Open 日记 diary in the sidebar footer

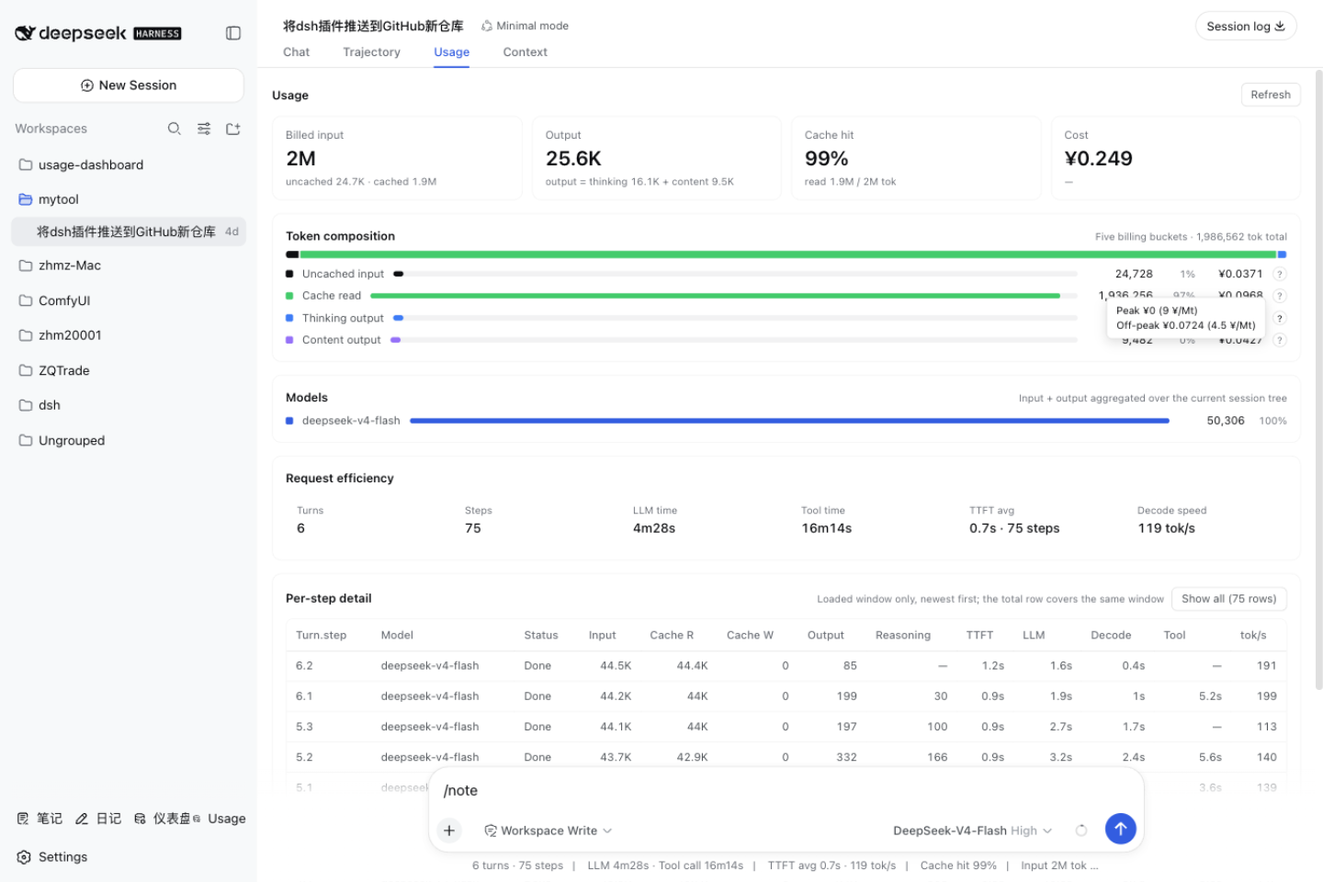pos(98,819)
